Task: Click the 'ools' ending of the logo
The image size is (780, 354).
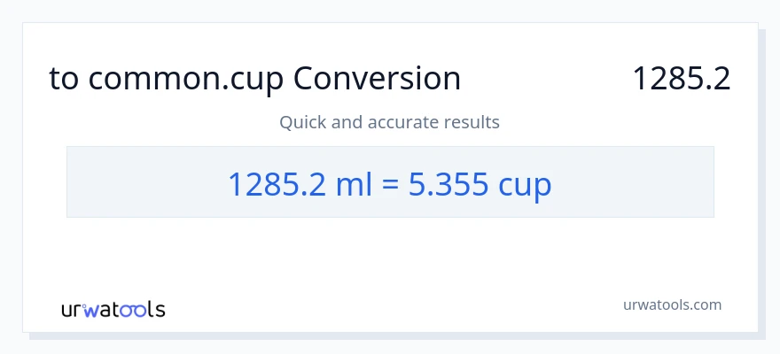Action: (x=145, y=309)
